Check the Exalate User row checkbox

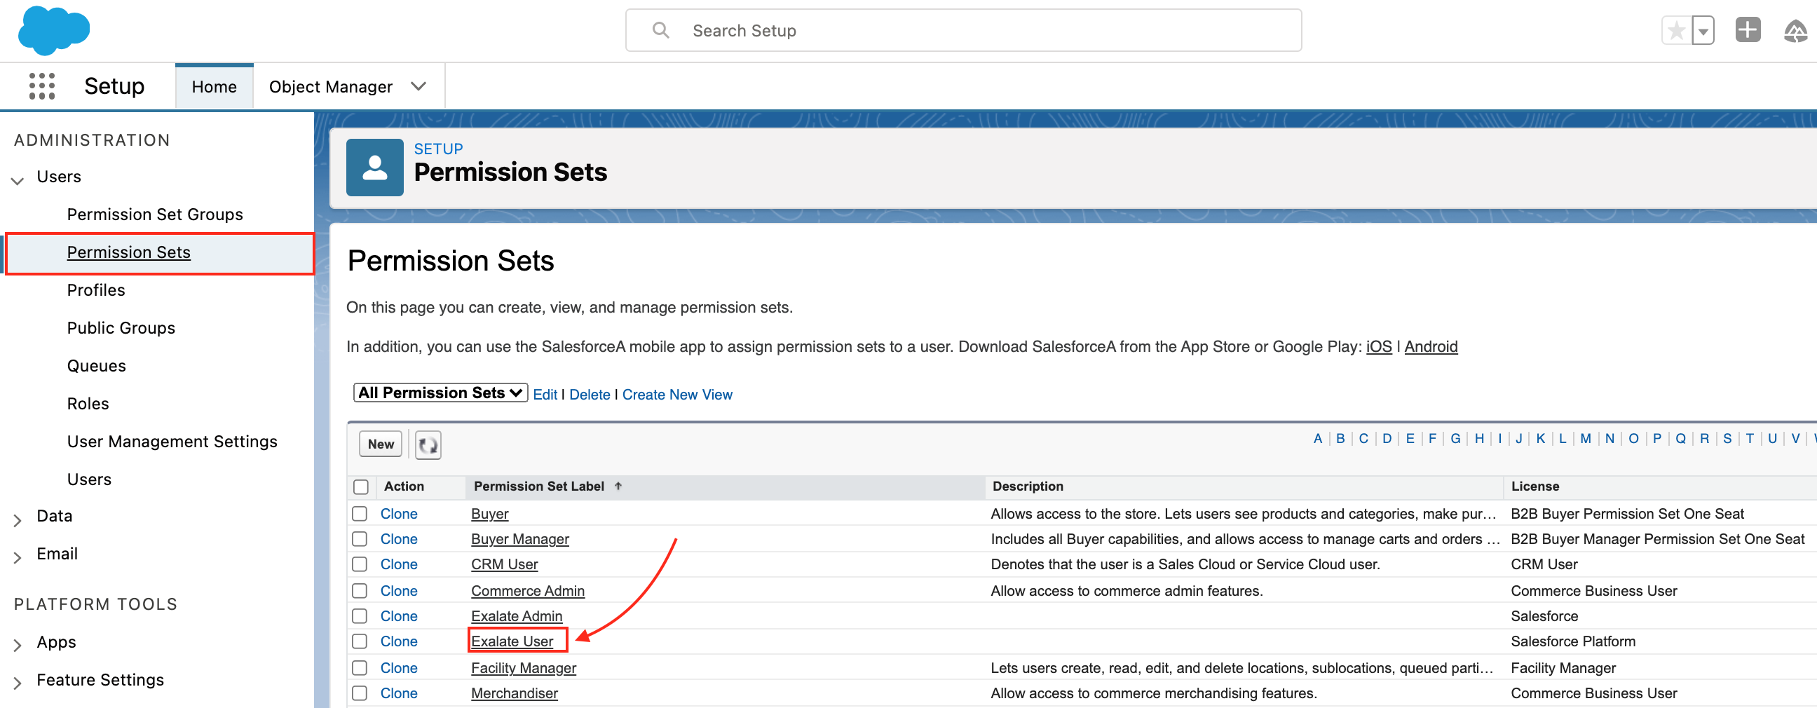(x=360, y=641)
